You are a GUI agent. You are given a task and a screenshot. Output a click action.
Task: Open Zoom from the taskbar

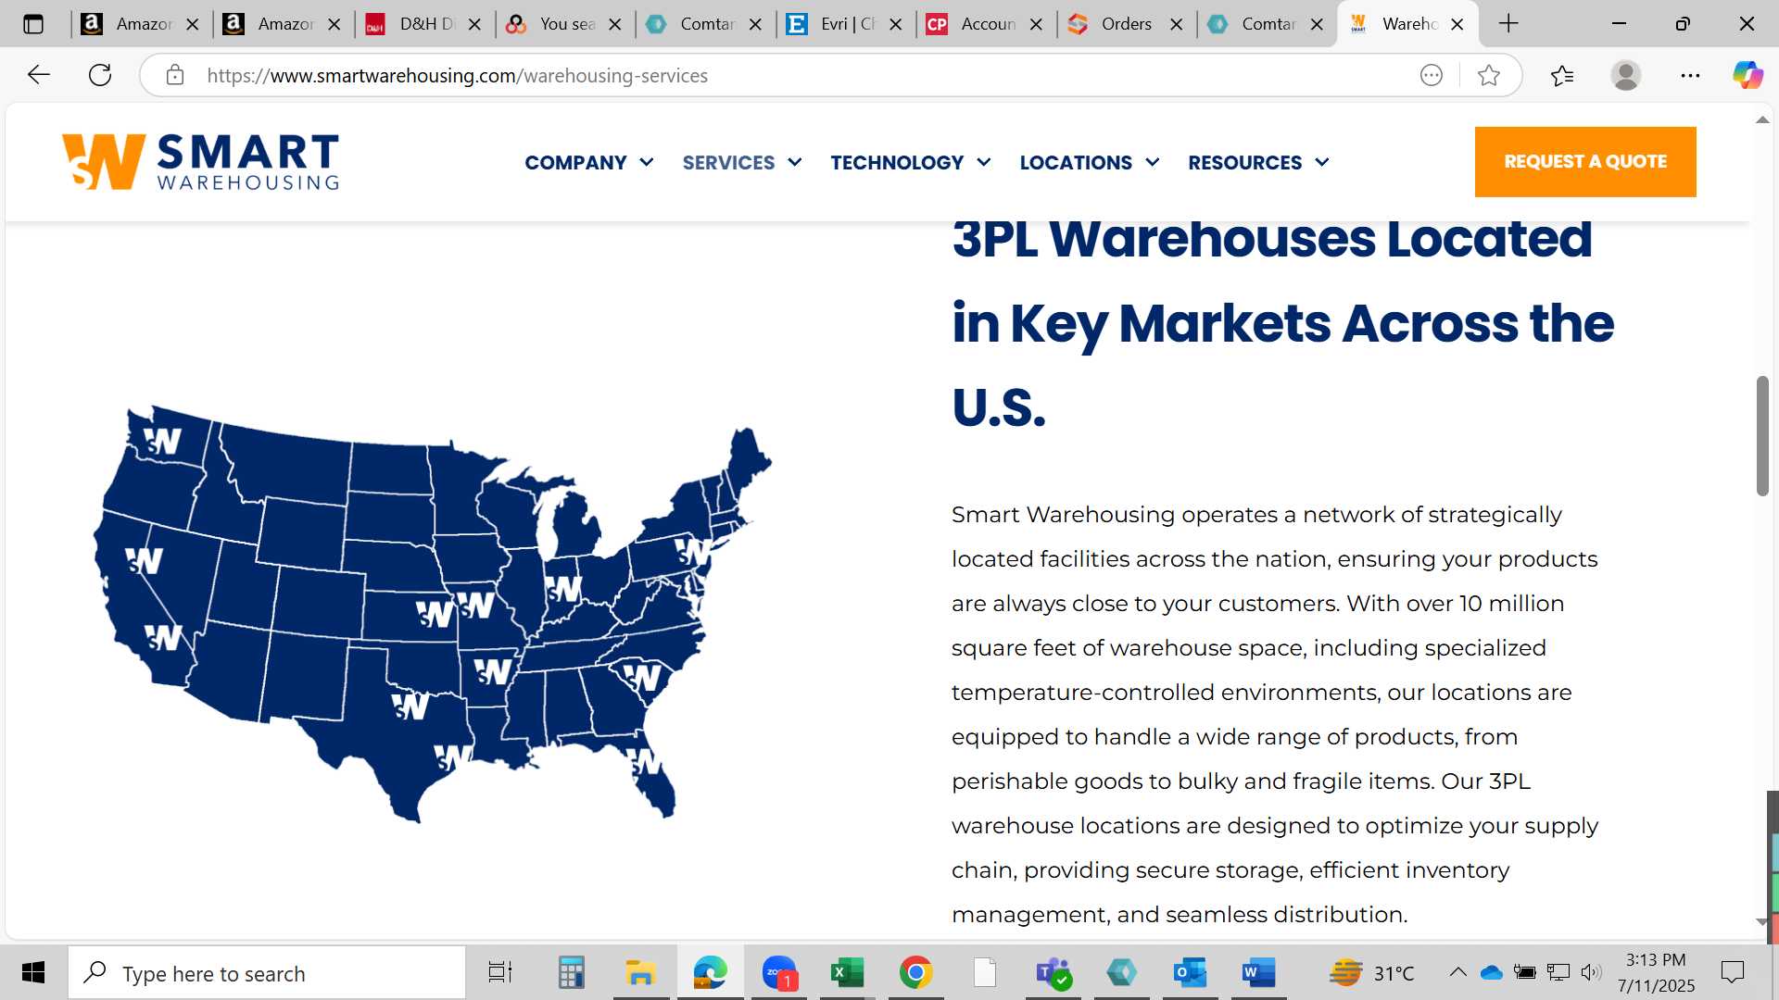click(x=780, y=972)
